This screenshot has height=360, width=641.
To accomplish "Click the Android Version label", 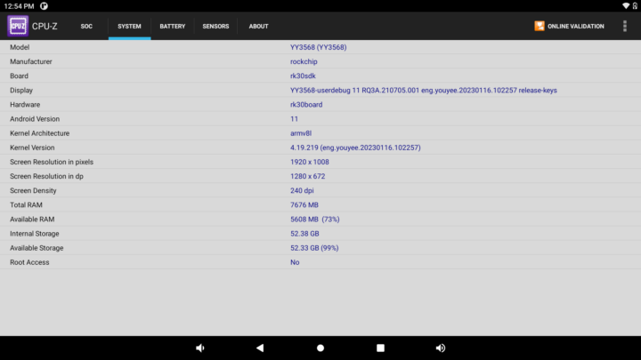I will click(35, 119).
